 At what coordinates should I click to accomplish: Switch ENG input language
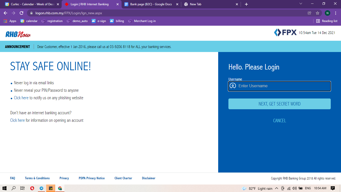click(308, 188)
